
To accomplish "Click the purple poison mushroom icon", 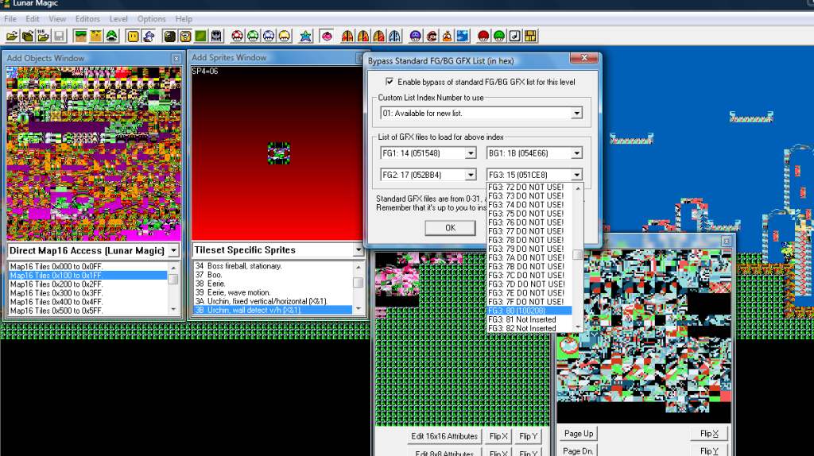I will 415,37.
